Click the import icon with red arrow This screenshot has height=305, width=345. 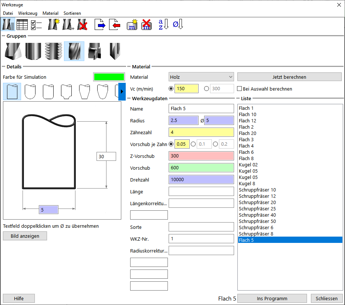pos(115,25)
